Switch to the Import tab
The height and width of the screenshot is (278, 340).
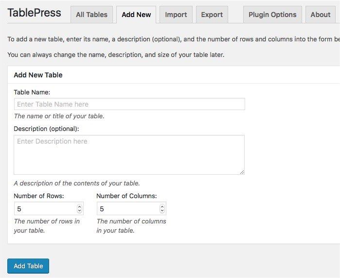(x=176, y=15)
